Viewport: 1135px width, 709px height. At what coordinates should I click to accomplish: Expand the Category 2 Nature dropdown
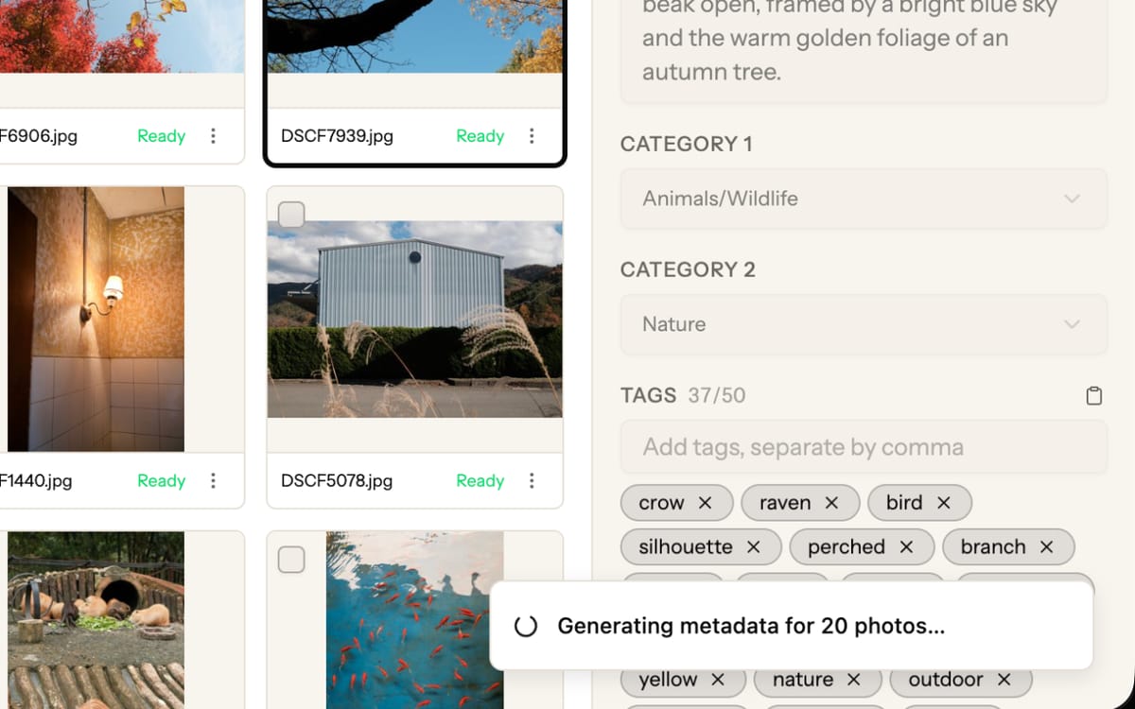tap(863, 324)
